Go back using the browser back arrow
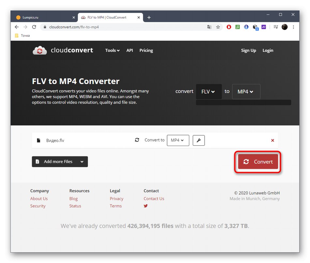The width and height of the screenshot is (310, 263). [x=17, y=27]
